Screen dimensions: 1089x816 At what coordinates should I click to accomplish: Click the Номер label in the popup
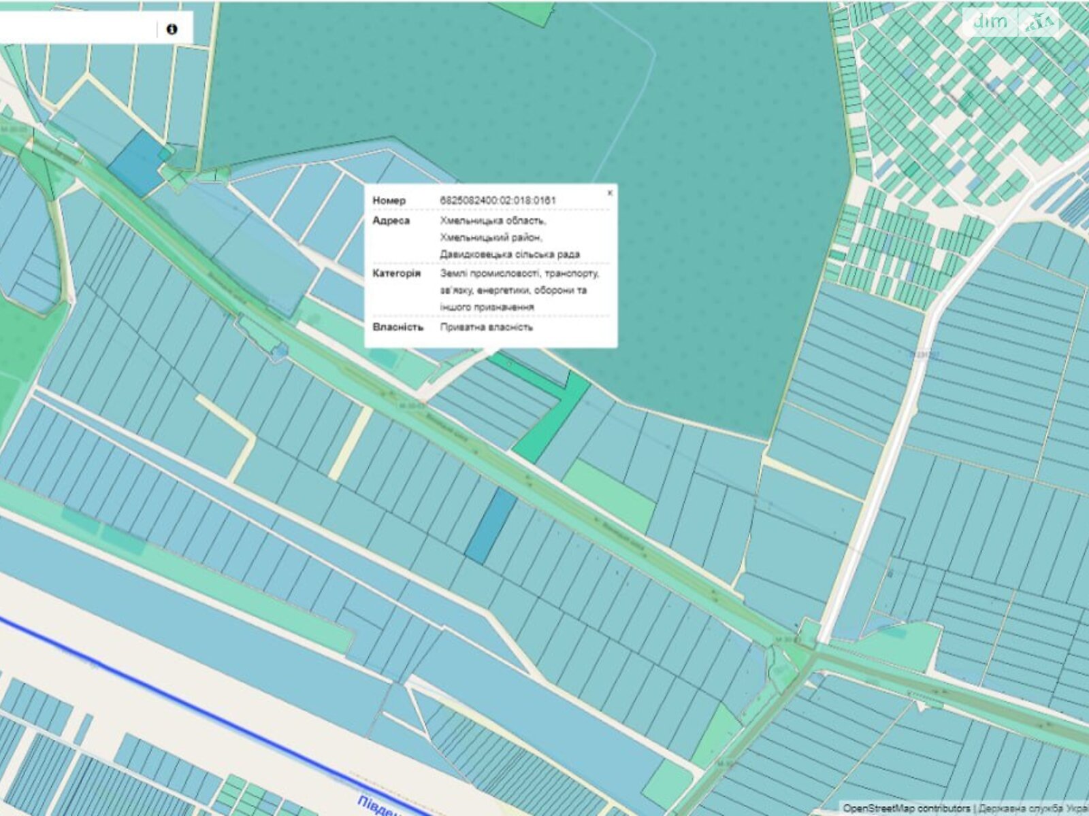point(389,201)
